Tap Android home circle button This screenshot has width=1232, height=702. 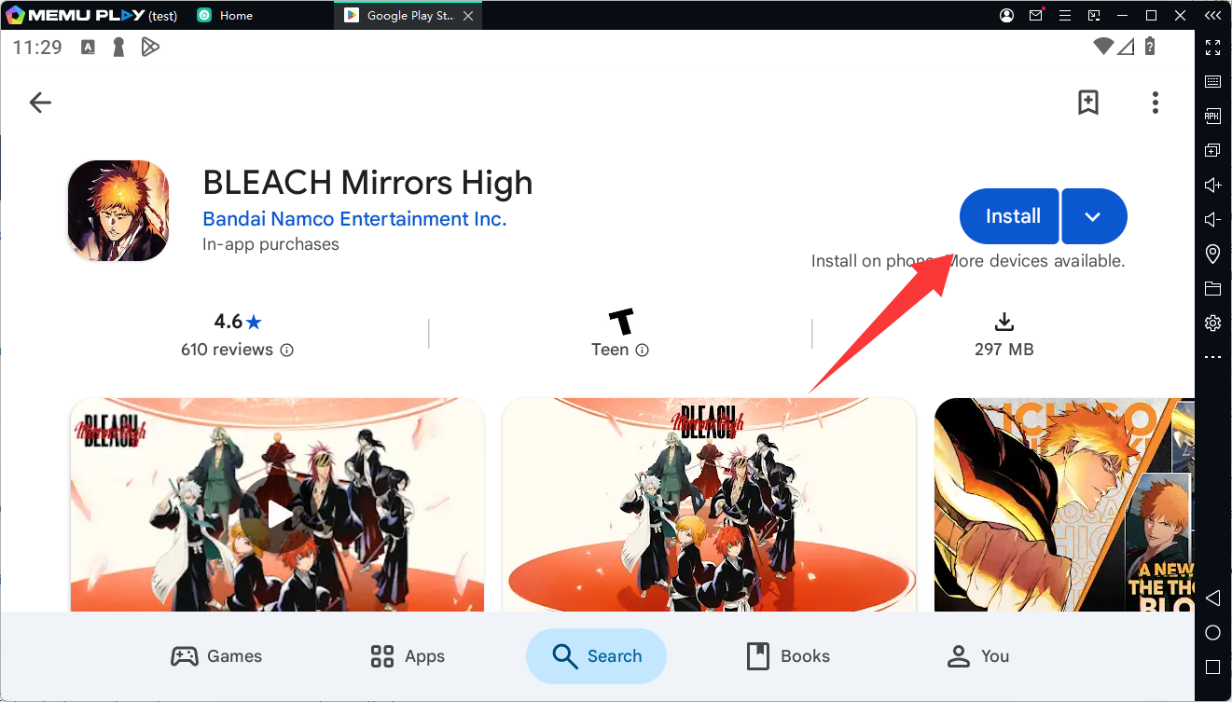click(x=1212, y=633)
